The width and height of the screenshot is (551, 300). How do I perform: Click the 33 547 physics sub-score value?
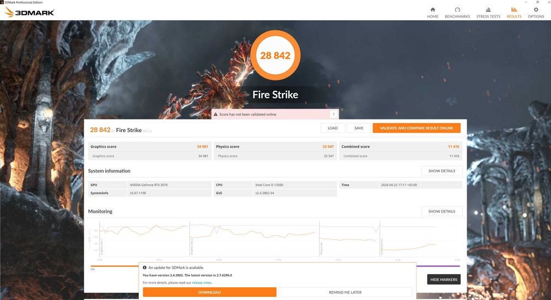coord(328,156)
